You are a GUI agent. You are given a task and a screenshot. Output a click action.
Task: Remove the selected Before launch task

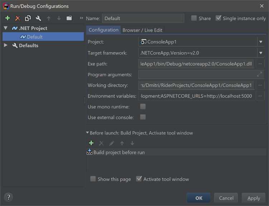click(x=101, y=143)
